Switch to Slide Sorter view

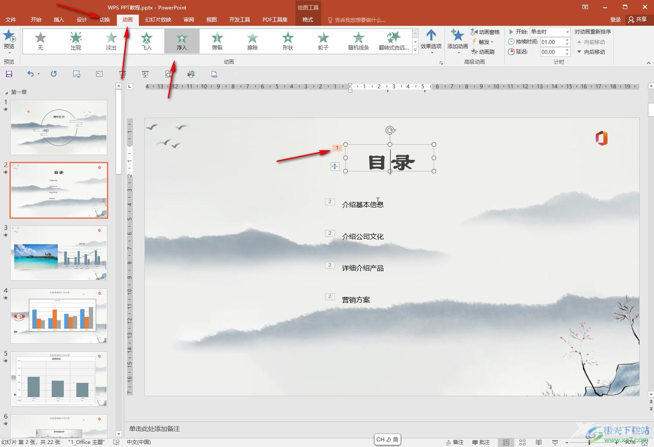pyautogui.click(x=523, y=442)
